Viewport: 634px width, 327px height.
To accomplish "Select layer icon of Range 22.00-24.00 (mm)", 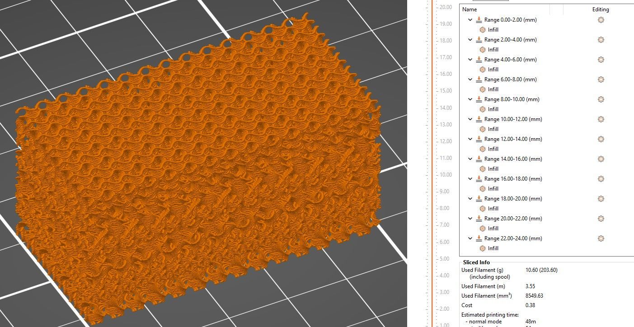I will (x=479, y=238).
